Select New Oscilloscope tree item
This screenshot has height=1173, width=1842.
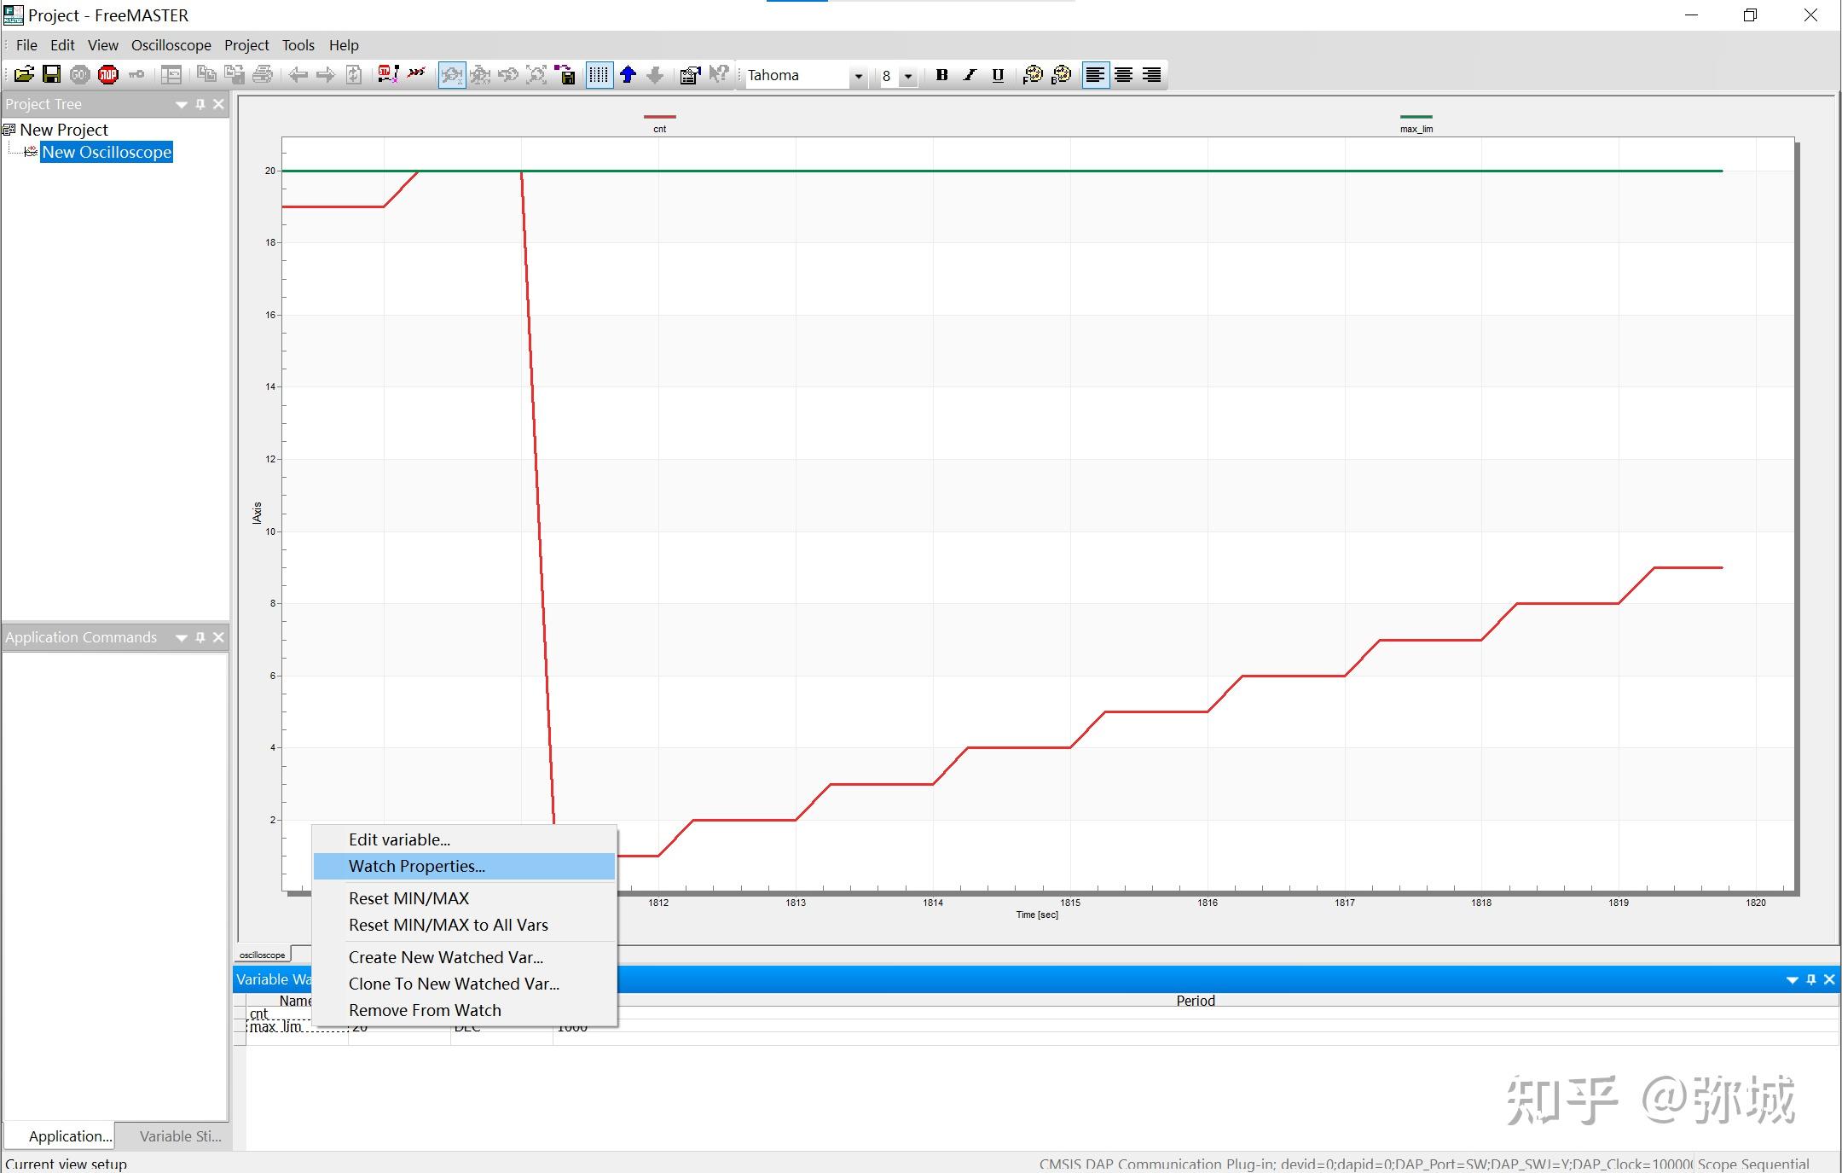pos(107,152)
